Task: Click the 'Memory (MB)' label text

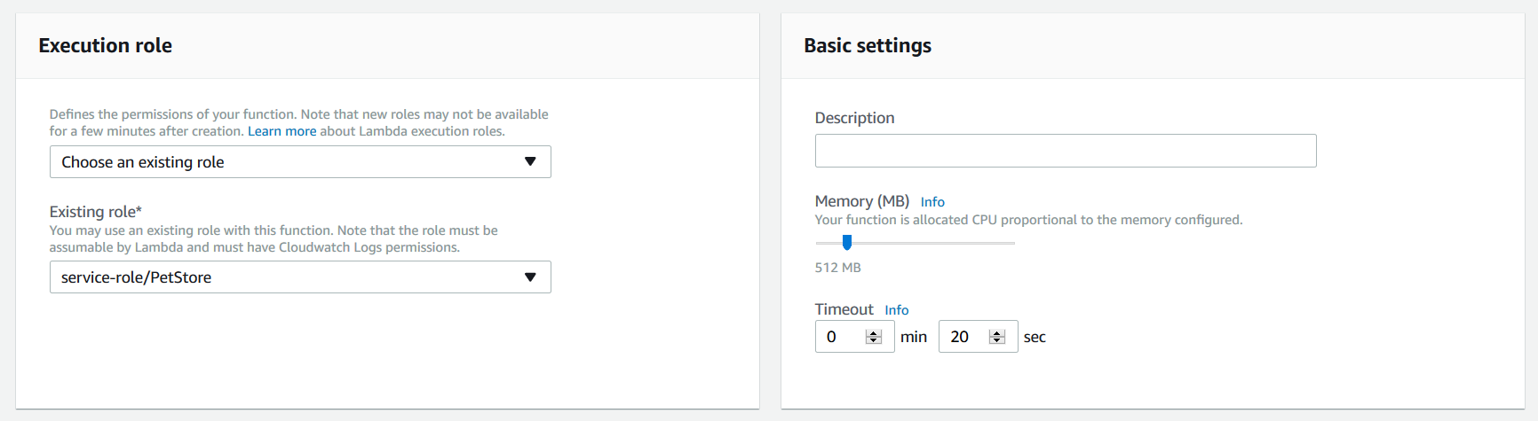Action: pyautogui.click(x=862, y=202)
